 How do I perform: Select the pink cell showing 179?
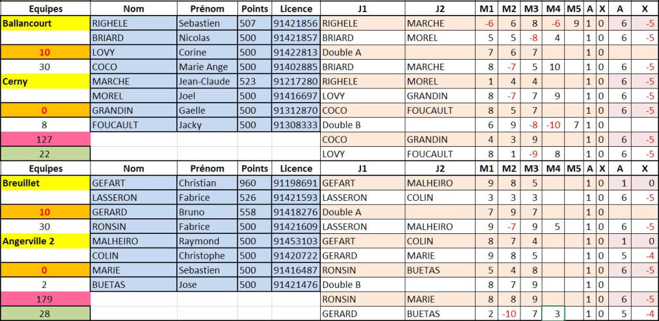click(x=46, y=300)
